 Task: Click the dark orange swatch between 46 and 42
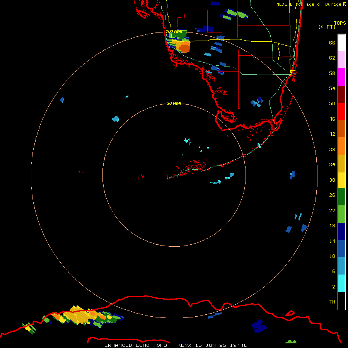pyautogui.click(x=341, y=128)
